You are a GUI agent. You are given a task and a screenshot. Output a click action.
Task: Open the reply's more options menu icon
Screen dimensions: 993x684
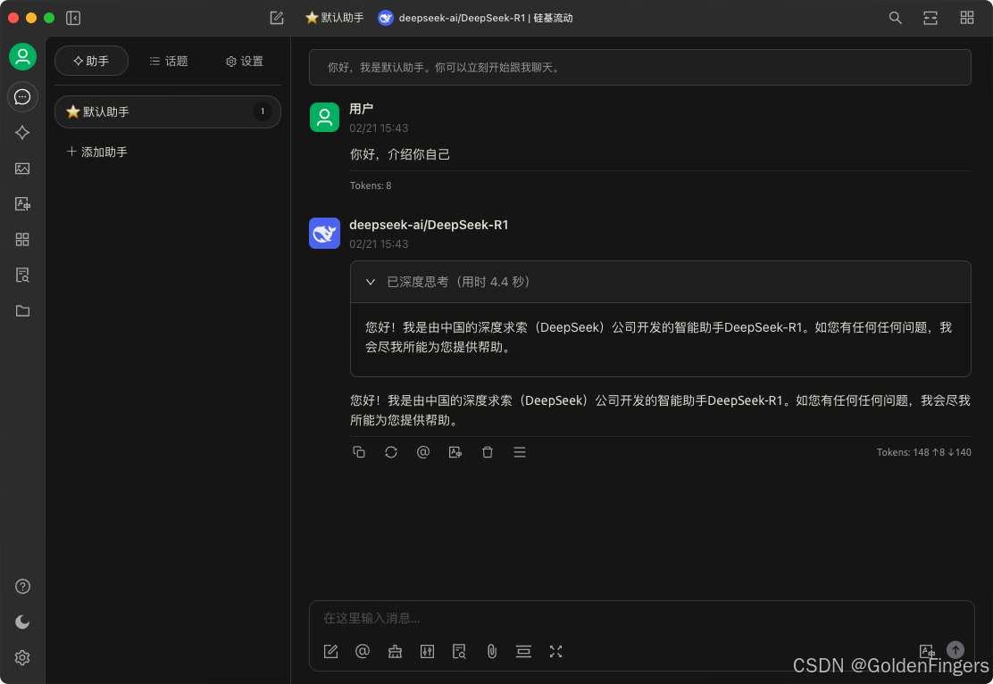click(x=520, y=452)
